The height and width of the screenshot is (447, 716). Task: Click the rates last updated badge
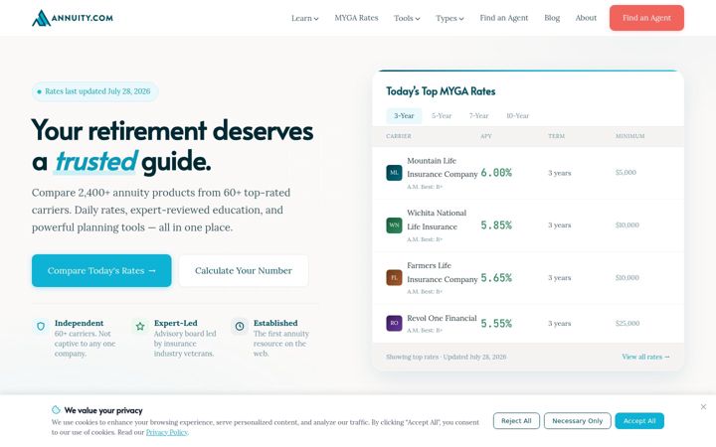95,91
